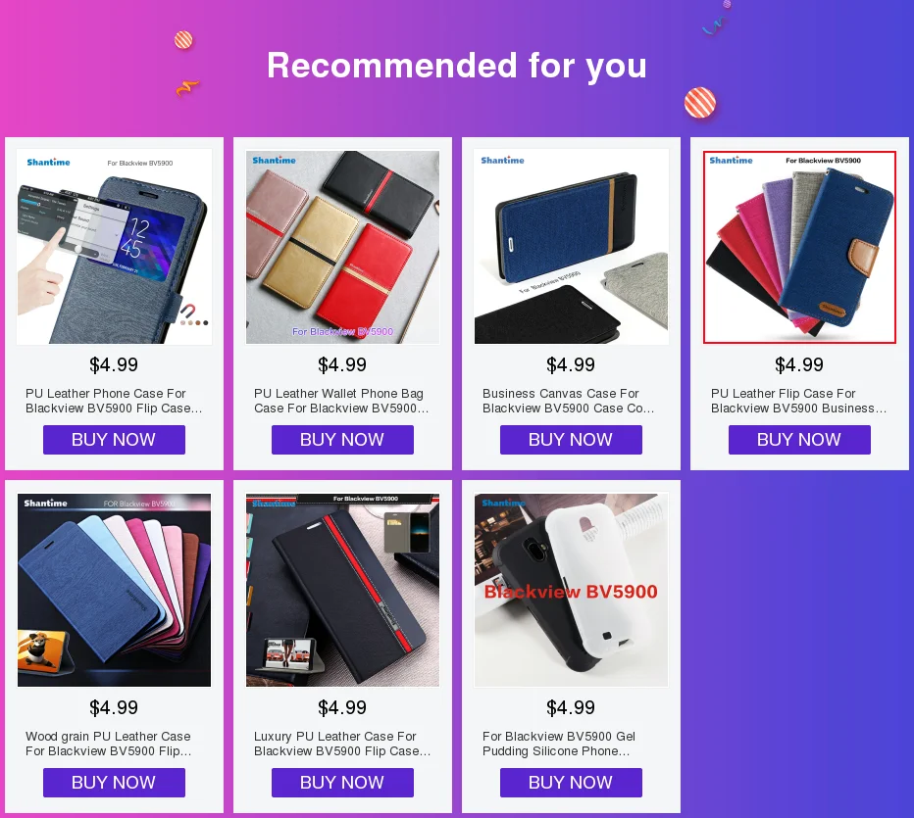Click BUY NOW under Business Canvas Case
The image size is (914, 818).
[x=571, y=440]
